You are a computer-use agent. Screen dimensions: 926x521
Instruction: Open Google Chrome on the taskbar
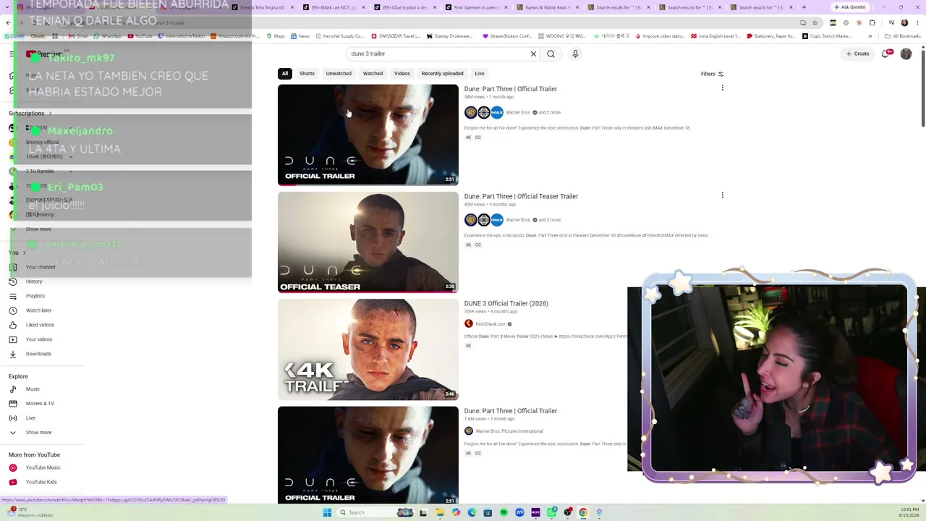pos(583,512)
